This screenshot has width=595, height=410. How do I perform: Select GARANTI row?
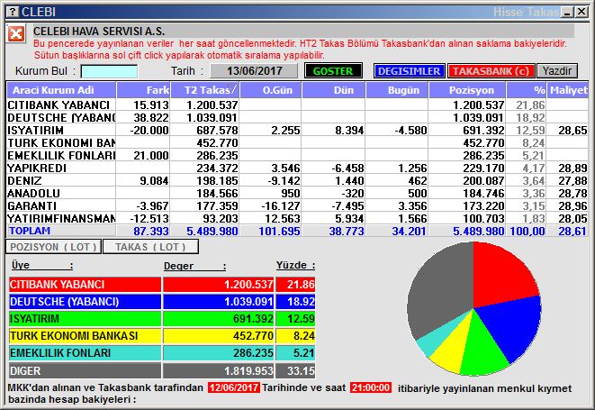click(x=297, y=205)
